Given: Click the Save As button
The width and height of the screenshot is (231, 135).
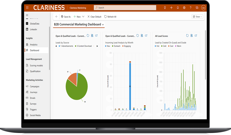Looking at the screenshot, I should [x=66, y=17].
